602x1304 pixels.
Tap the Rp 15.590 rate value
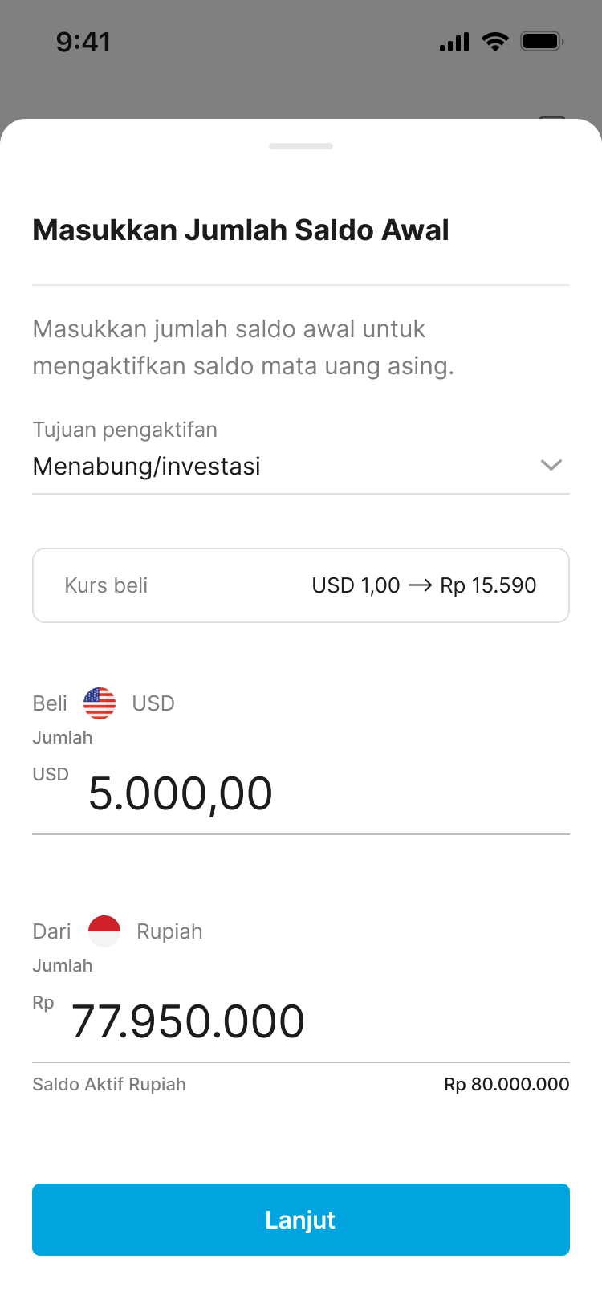point(488,585)
